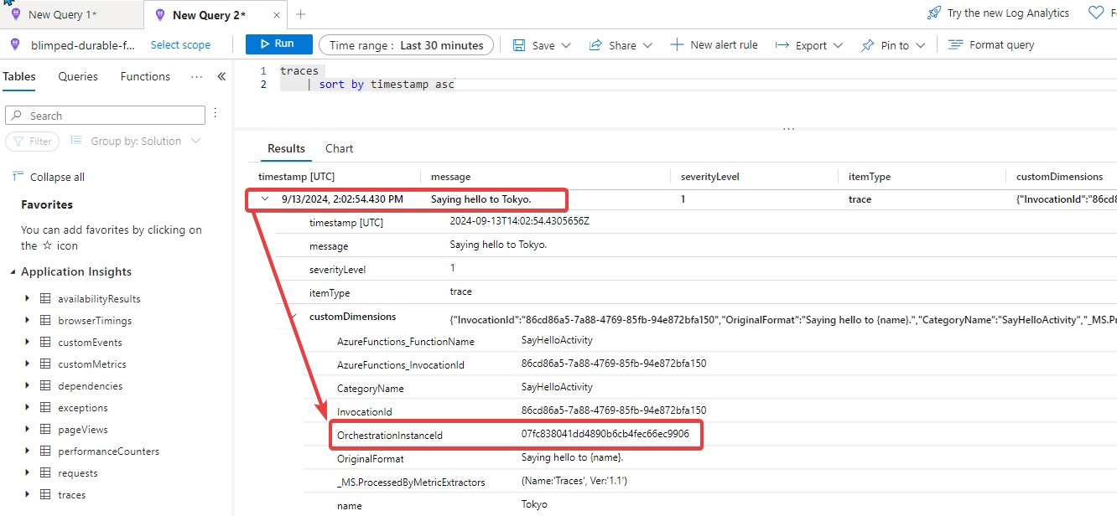Open the Group by: Solution dropdown
The image size is (1117, 516).
tap(136, 141)
